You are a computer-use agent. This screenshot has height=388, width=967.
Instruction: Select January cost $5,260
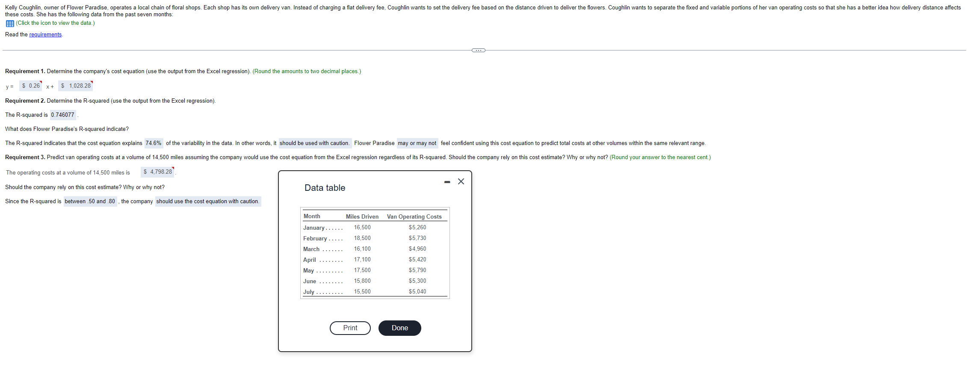(x=417, y=228)
